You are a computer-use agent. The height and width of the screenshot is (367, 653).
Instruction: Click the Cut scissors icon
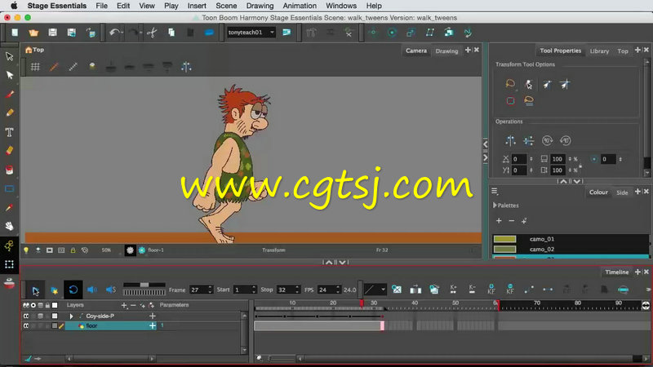[152, 33]
